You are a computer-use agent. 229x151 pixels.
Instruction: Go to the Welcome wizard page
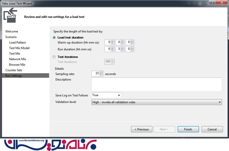pos(12,31)
